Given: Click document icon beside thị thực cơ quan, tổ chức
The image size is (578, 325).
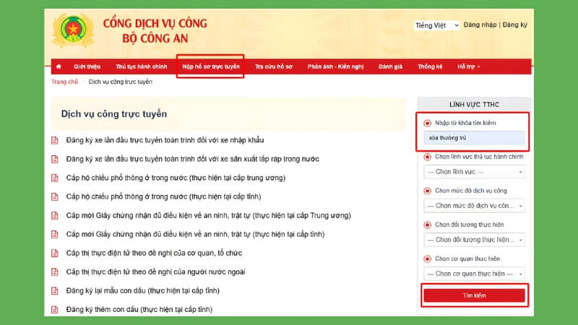Looking at the screenshot, I should pyautogui.click(x=55, y=253).
